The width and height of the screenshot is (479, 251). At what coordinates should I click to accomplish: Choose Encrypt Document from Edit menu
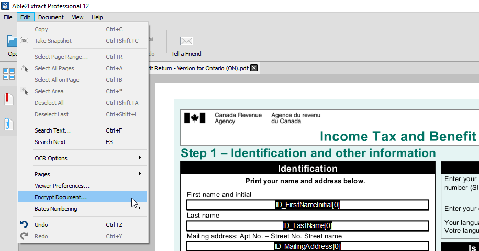83,197
